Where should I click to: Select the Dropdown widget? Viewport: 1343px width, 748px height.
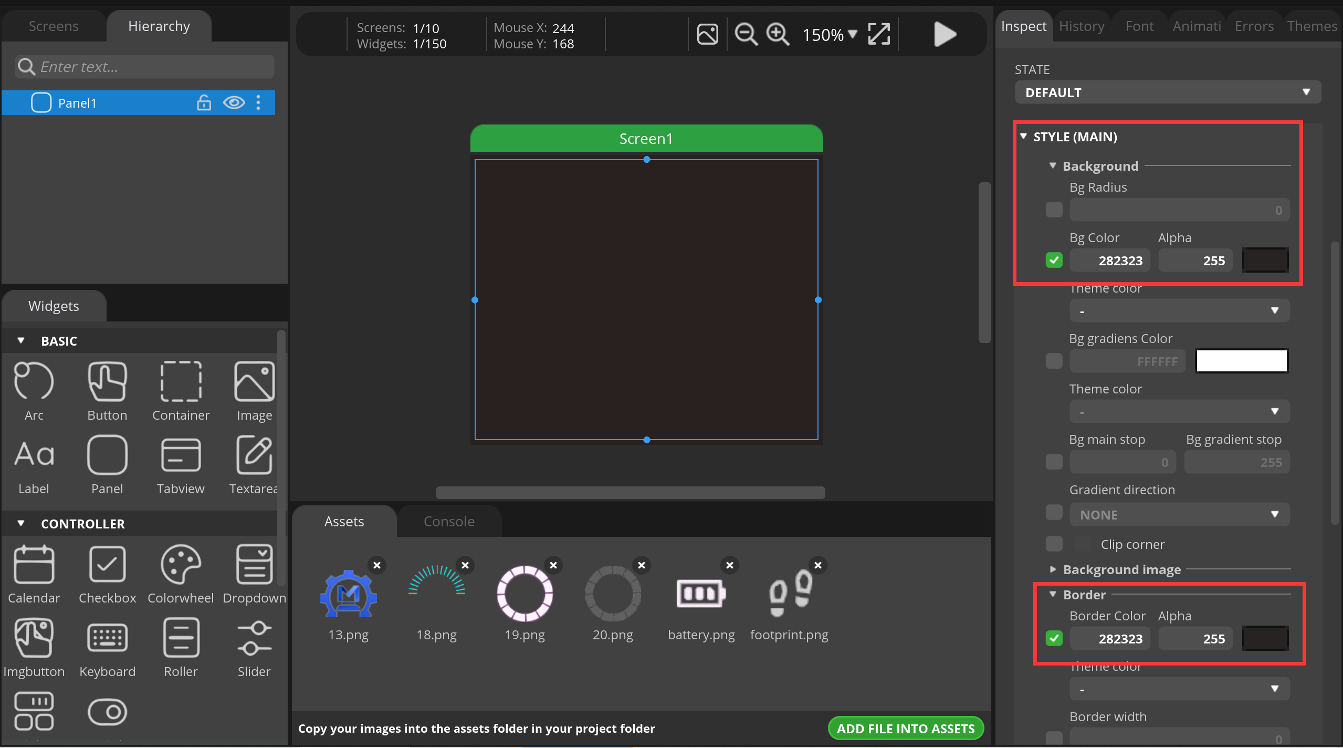click(x=254, y=574)
